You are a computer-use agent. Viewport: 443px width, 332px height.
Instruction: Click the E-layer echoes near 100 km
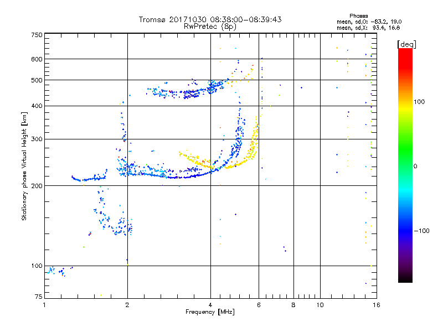(59, 271)
